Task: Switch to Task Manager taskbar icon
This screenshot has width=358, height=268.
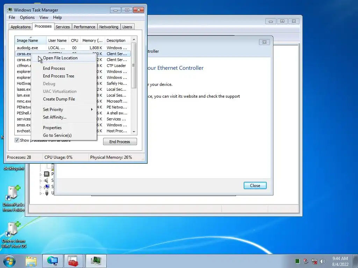Action: (x=96, y=261)
